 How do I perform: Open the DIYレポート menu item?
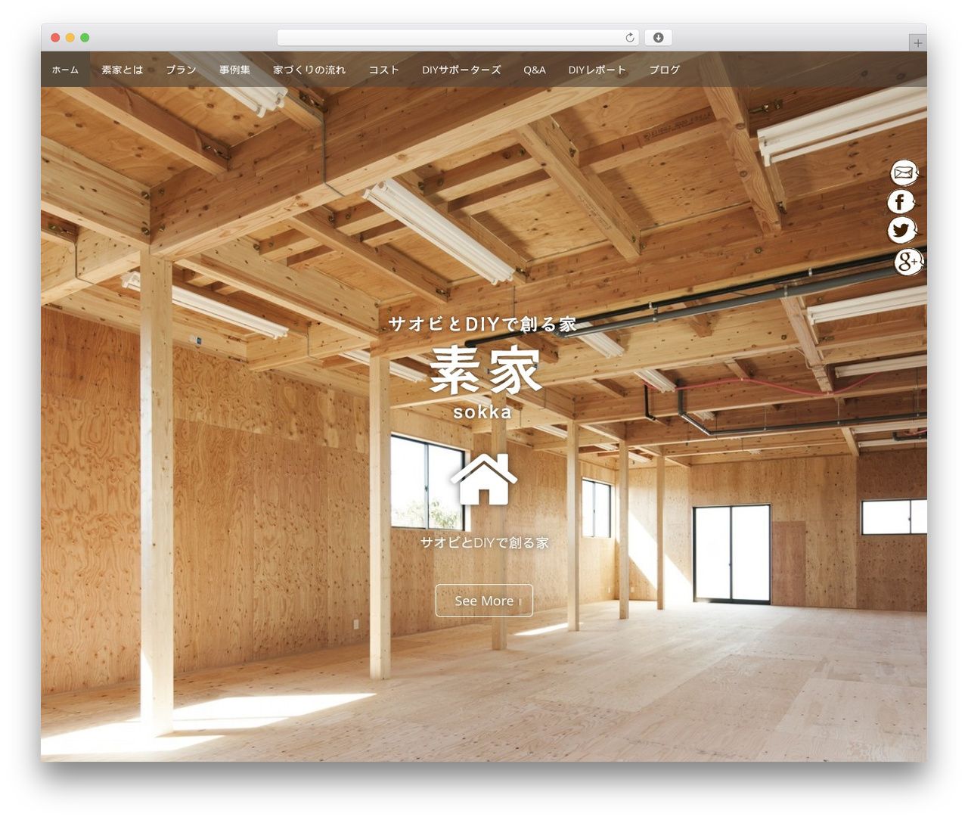click(x=597, y=70)
